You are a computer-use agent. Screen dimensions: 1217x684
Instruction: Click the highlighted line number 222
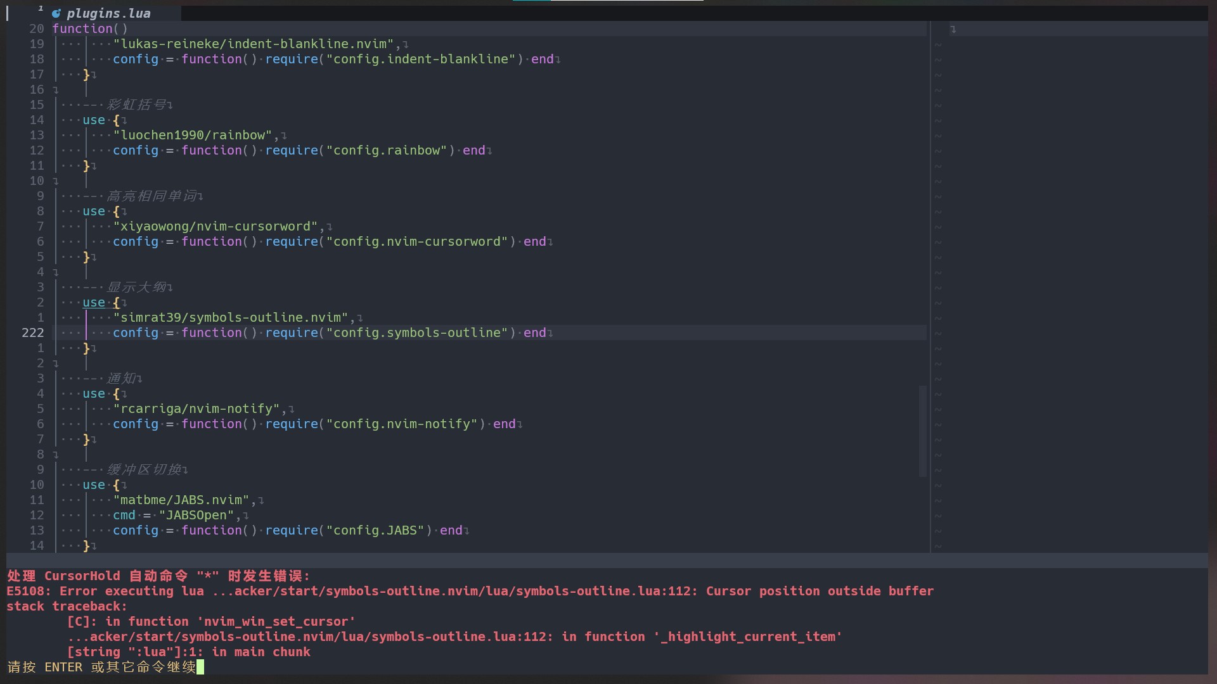[x=33, y=332]
